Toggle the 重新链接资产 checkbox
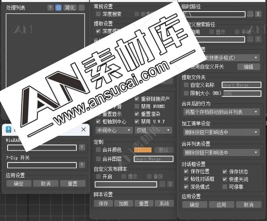This screenshot has height=221, width=267. 137,99
